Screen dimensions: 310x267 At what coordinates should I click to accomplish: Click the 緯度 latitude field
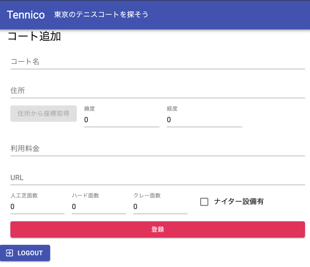(121, 120)
